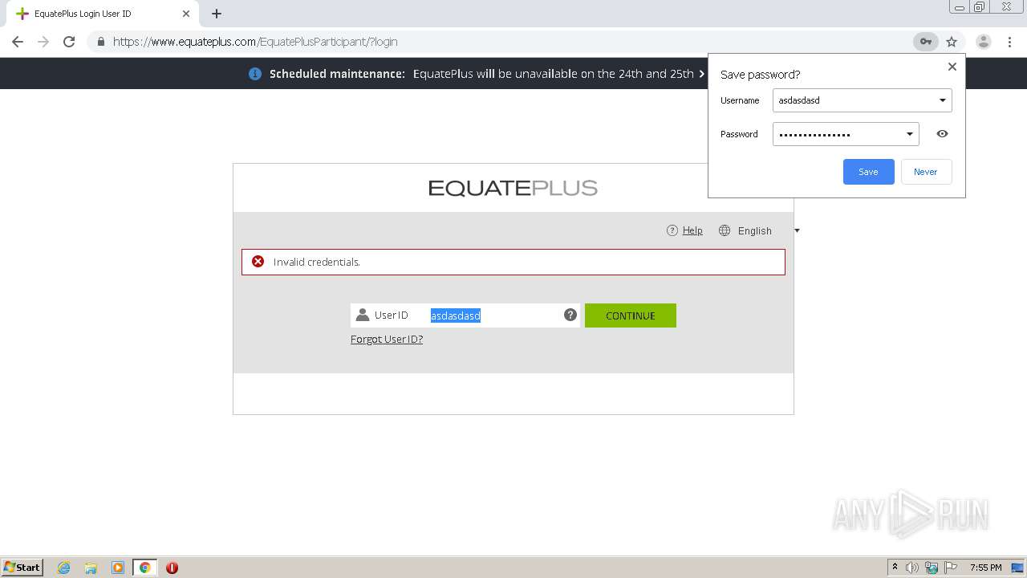1027x578 pixels.
Task: Click the Username field in Save password
Action: 862,100
